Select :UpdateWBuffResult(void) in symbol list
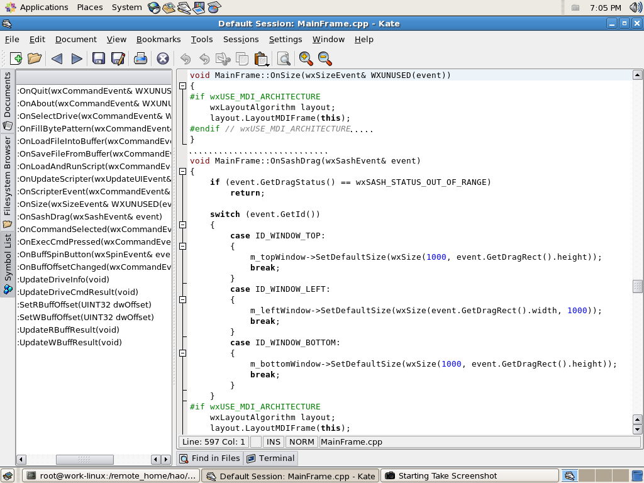This screenshot has width=644, height=483. tap(94, 342)
